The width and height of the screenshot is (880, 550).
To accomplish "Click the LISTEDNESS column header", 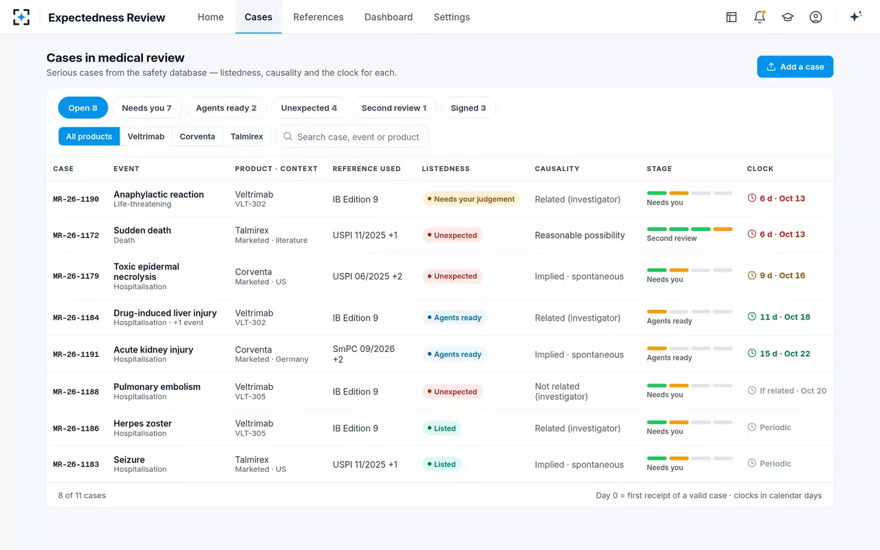I will coord(446,169).
